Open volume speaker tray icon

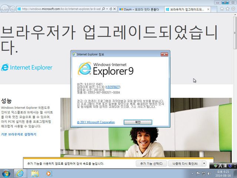209,174
